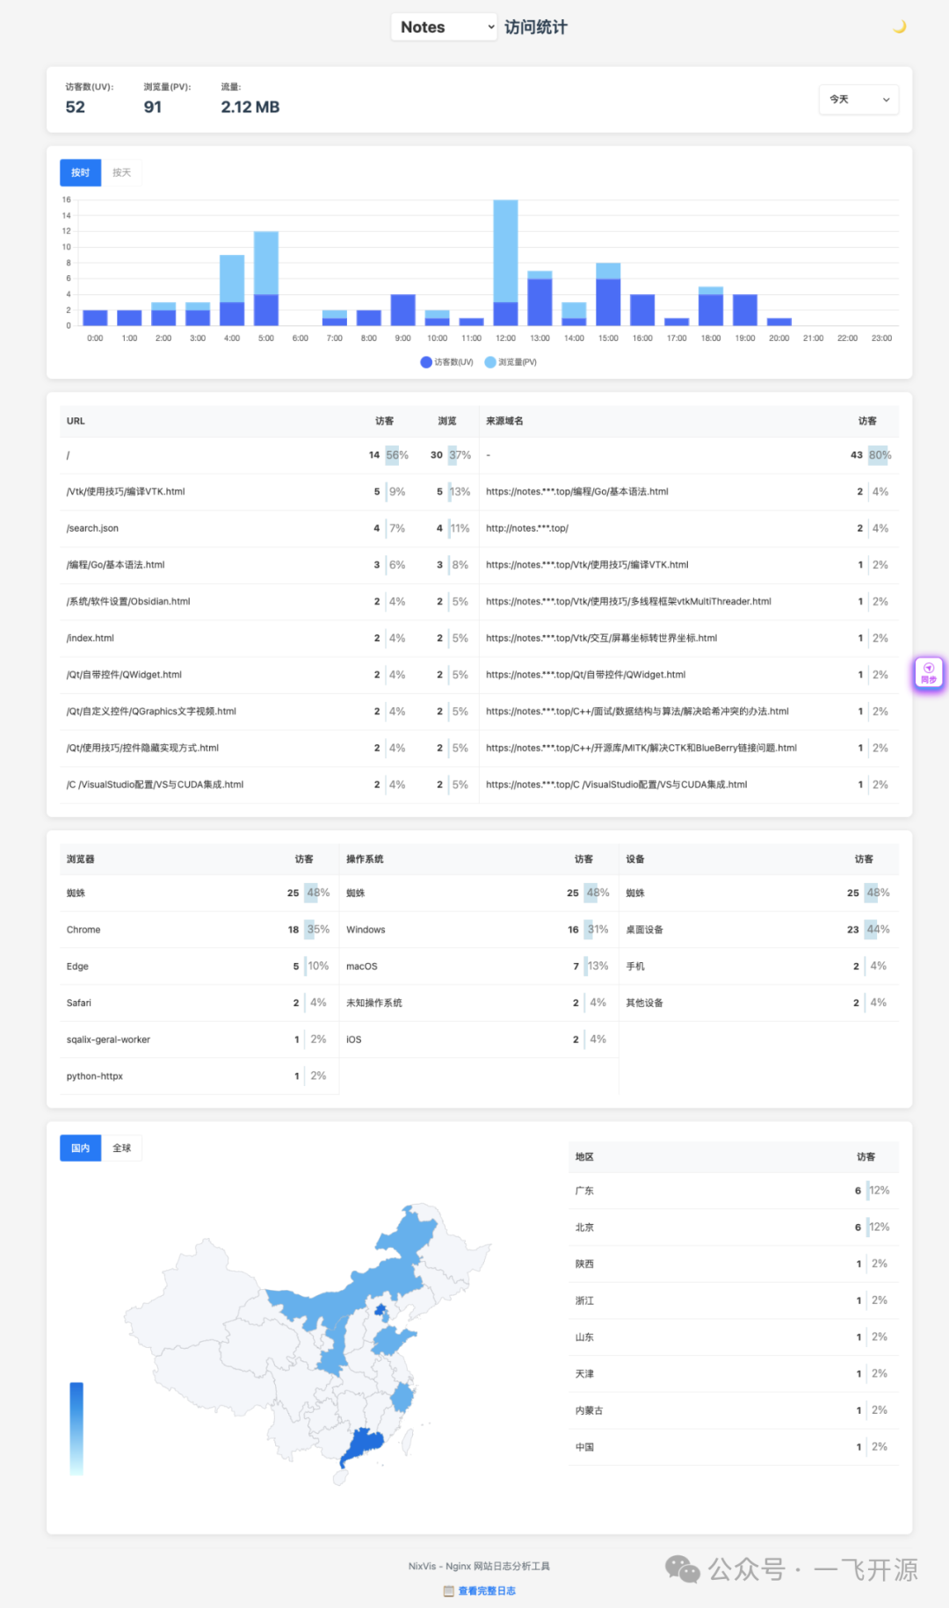
Task: Click the 山东 region row
Action: [x=734, y=1337]
